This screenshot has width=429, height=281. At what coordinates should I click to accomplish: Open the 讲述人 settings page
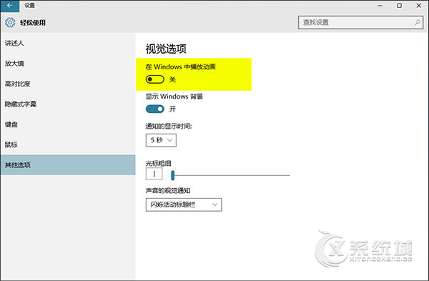point(68,43)
